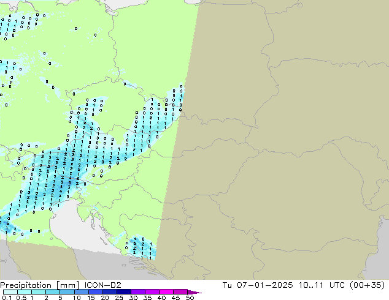Click the 0.1–0.5 mm lightest legend swatch

[10, 292]
